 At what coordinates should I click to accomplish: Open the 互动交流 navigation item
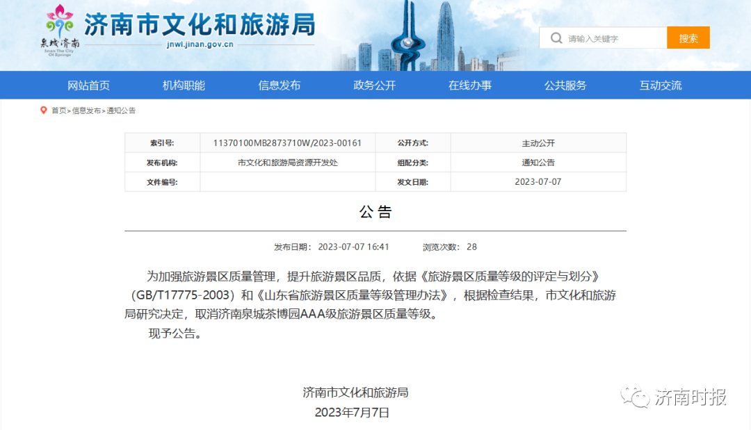pos(660,85)
